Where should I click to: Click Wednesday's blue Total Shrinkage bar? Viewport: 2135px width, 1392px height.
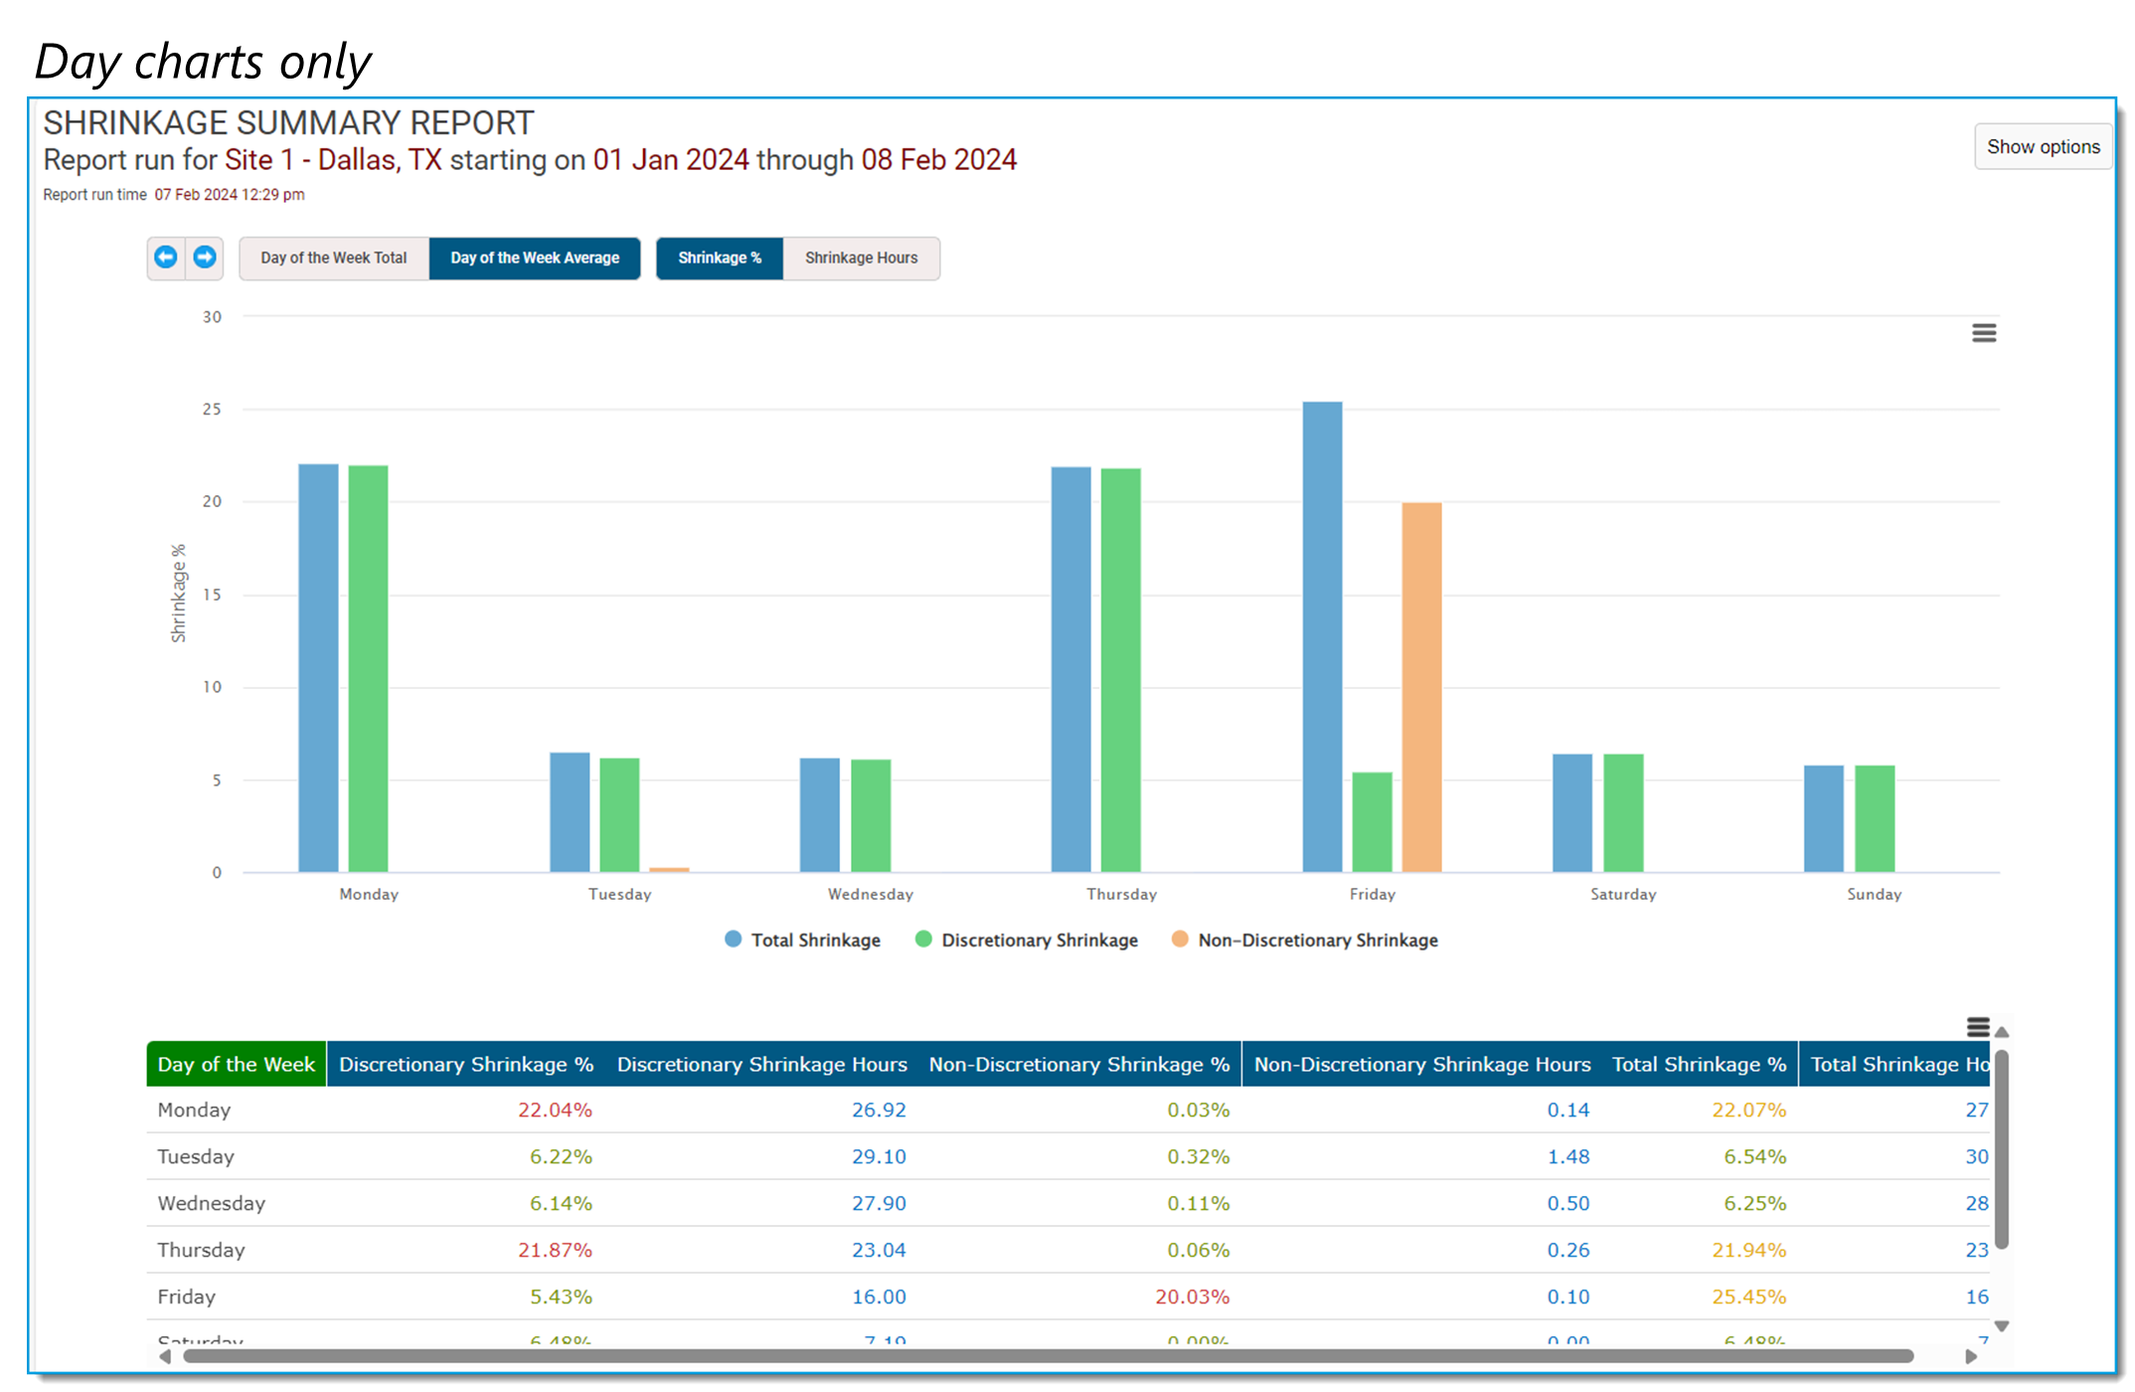pyautogui.click(x=820, y=815)
